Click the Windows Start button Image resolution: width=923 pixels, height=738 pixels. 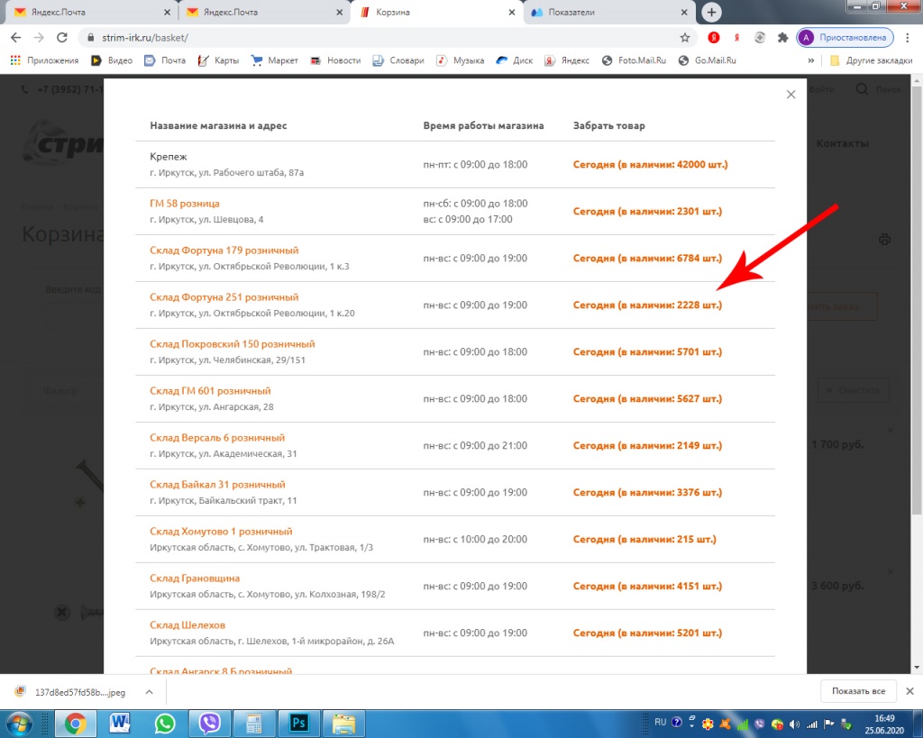[20, 723]
